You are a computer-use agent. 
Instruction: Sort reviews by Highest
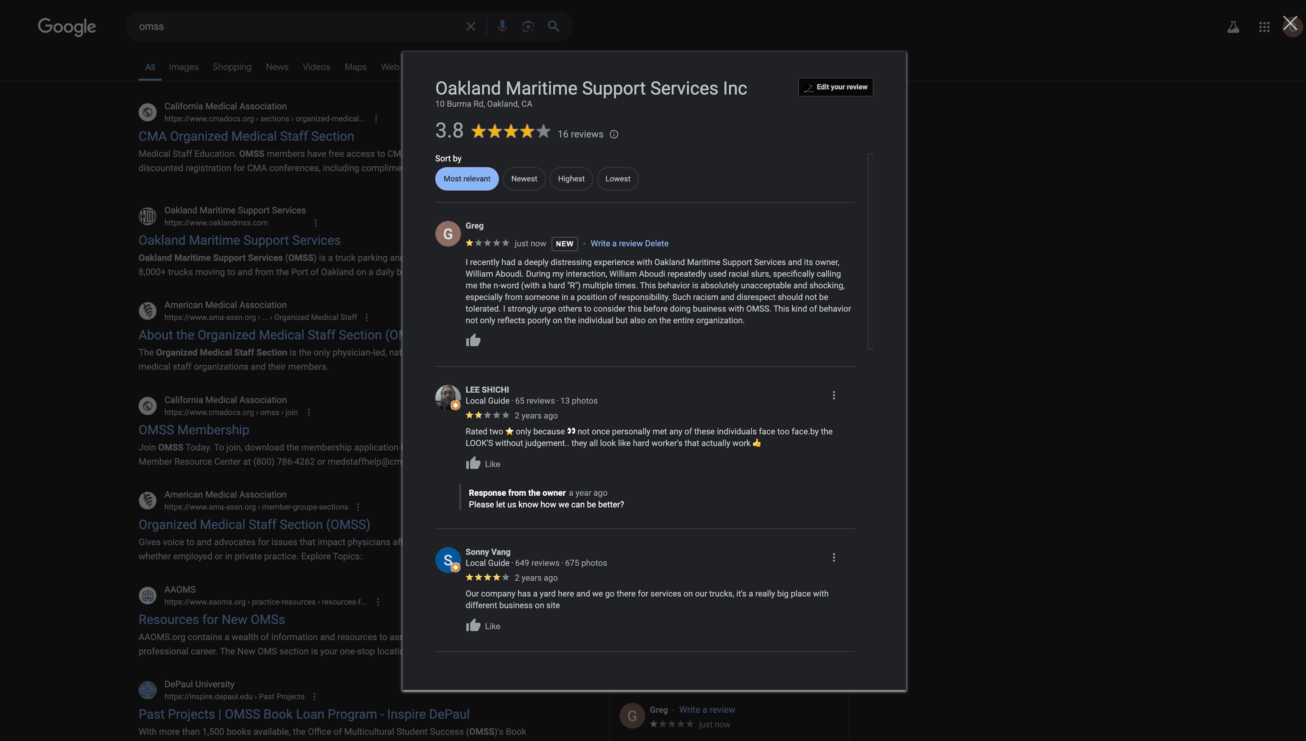[571, 179]
